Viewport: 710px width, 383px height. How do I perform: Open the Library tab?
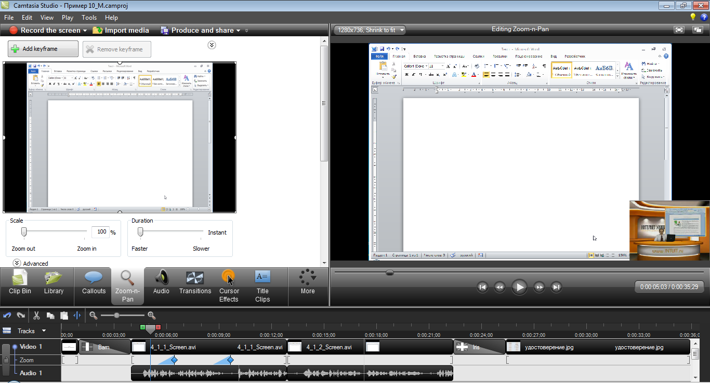click(54, 283)
